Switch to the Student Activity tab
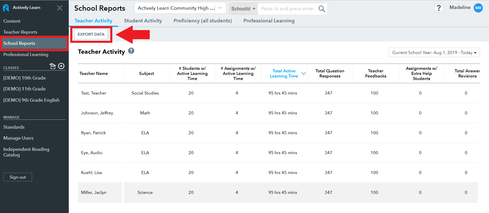The image size is (489, 213). pyautogui.click(x=143, y=21)
